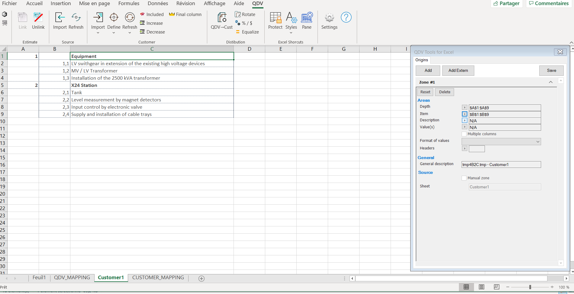Pick range for Depth area
The width and height of the screenshot is (574, 294).
pos(465,107)
